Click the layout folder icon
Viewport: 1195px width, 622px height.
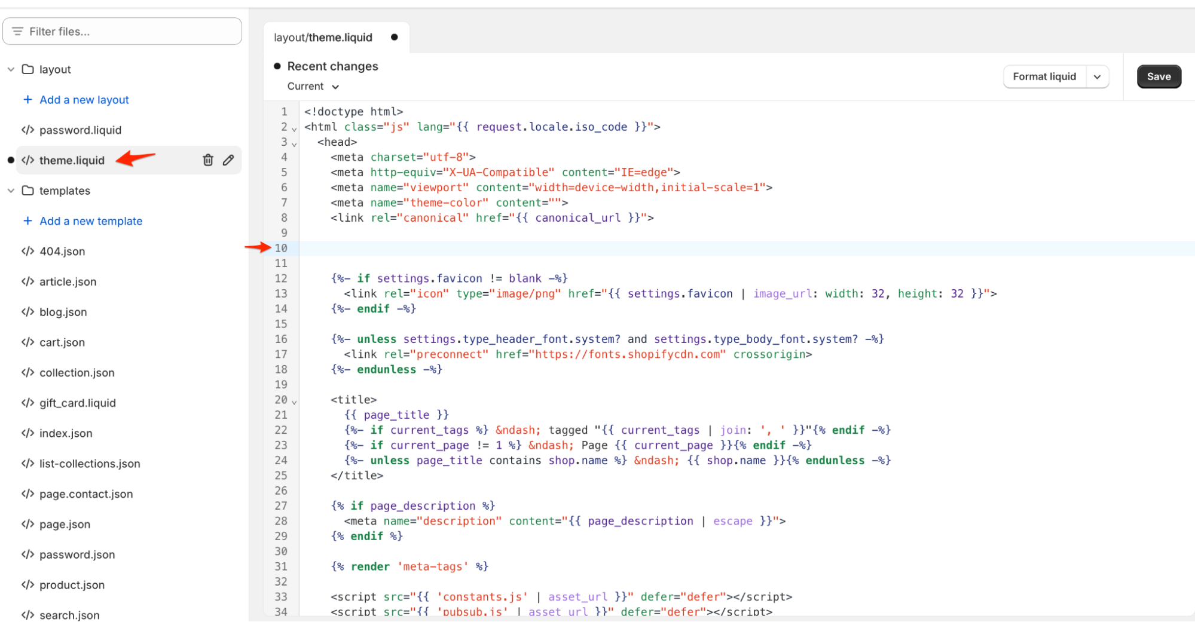pyautogui.click(x=27, y=69)
